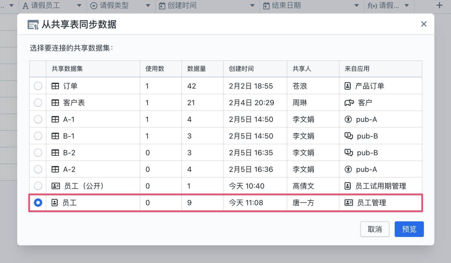The height and width of the screenshot is (263, 451).
Task: Add a new column with plus icon
Action: (439, 5)
